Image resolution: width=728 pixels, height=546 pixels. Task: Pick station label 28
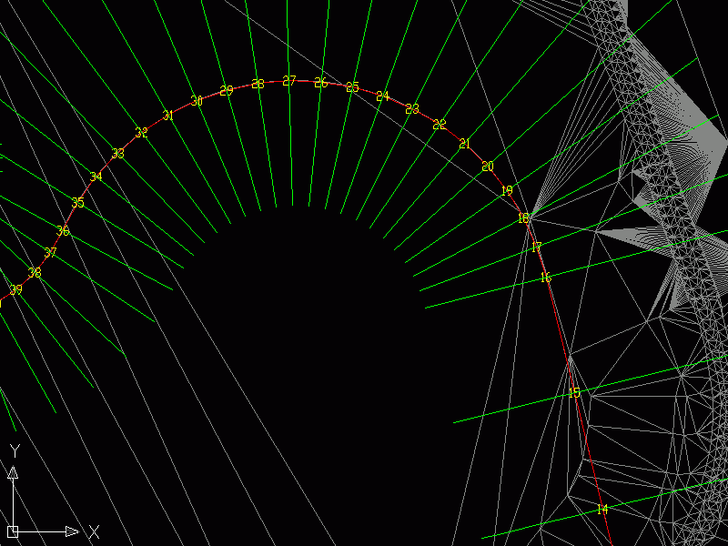pyautogui.click(x=258, y=84)
